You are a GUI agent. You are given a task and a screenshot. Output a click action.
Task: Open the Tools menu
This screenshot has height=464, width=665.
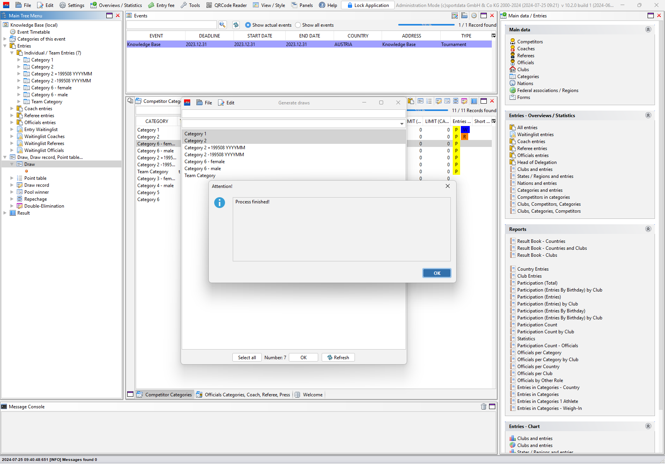190,5
